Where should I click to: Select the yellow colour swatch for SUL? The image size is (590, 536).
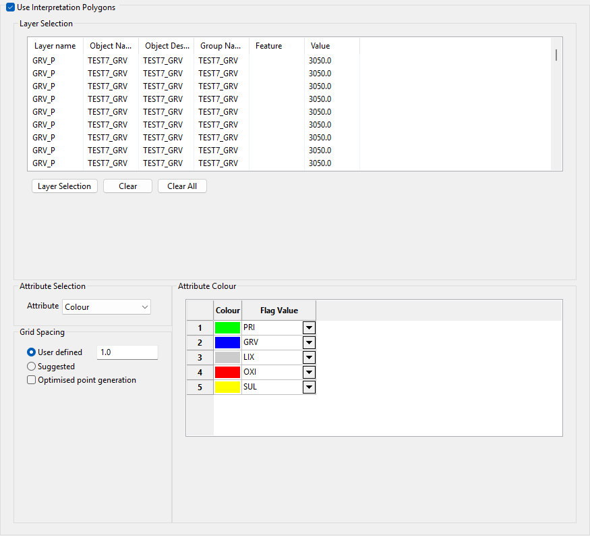(227, 387)
